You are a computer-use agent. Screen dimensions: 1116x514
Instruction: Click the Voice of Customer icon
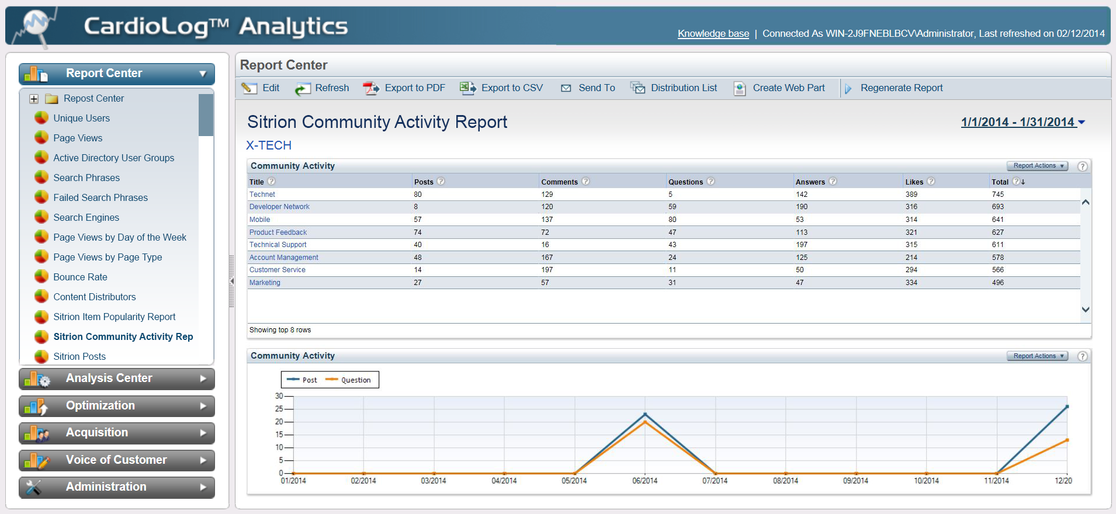click(37, 461)
